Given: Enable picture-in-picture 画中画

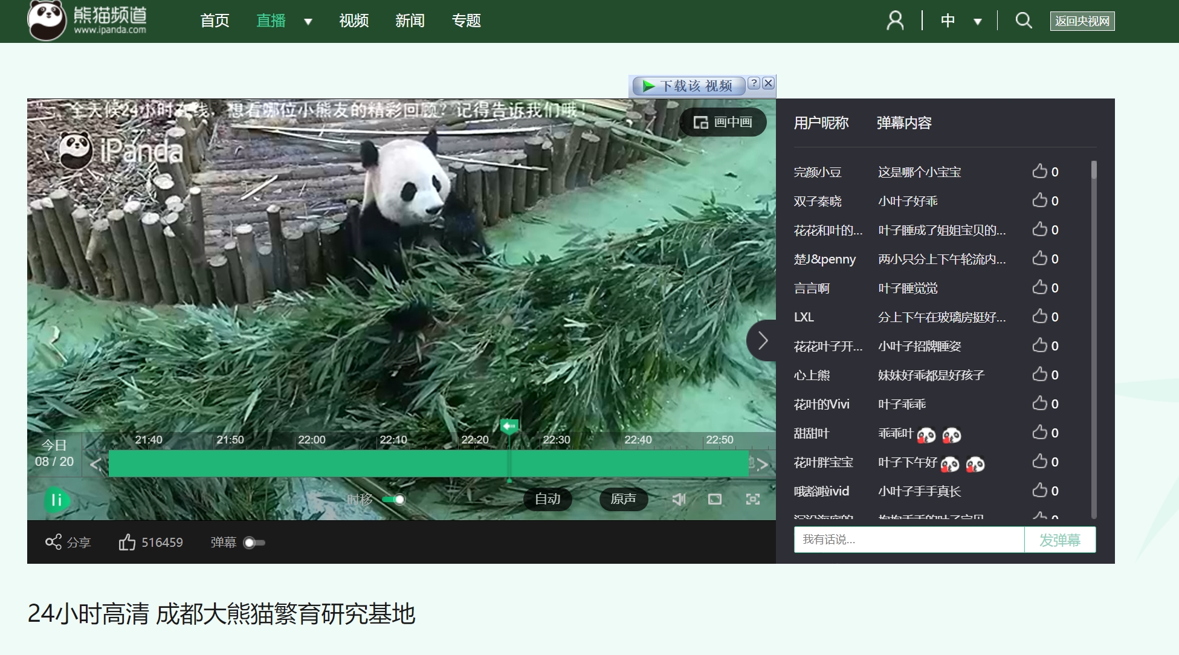Looking at the screenshot, I should 723,122.
